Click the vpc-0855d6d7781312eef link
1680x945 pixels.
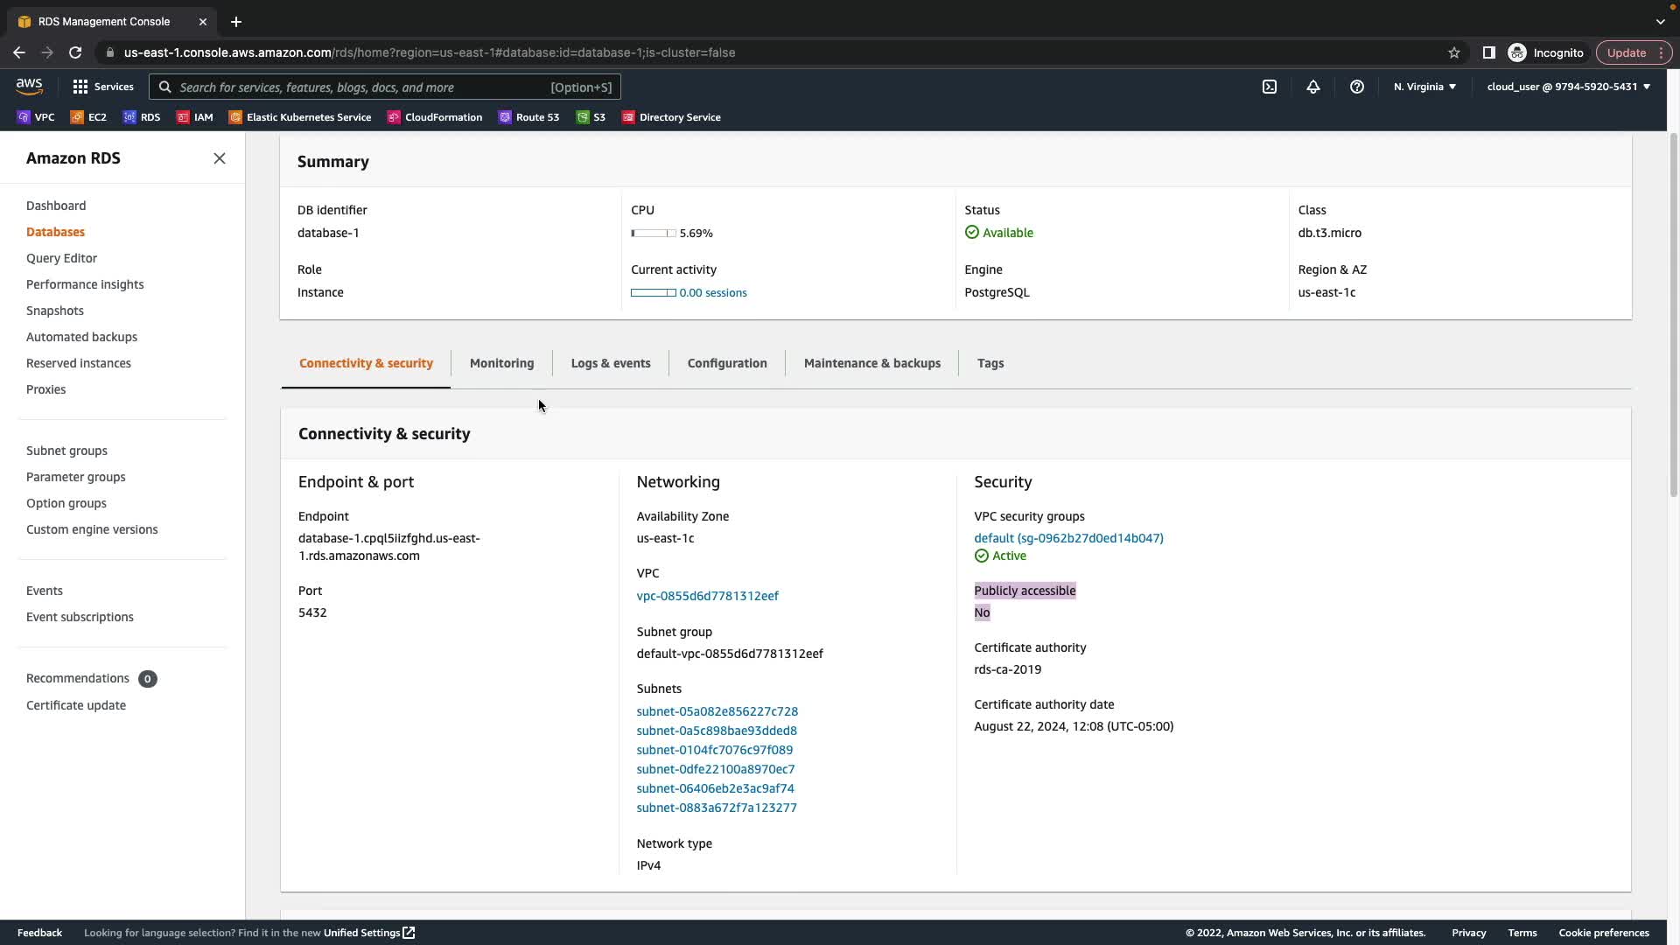pyautogui.click(x=707, y=596)
